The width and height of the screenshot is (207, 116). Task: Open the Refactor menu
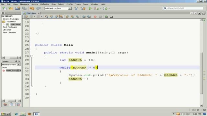coord(45,4)
